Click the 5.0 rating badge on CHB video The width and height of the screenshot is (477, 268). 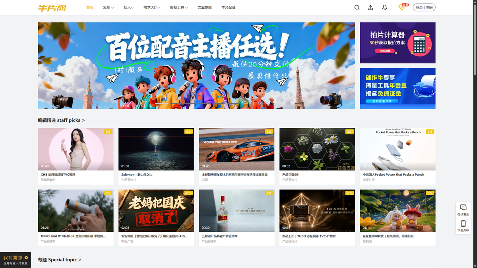pyautogui.click(x=108, y=131)
